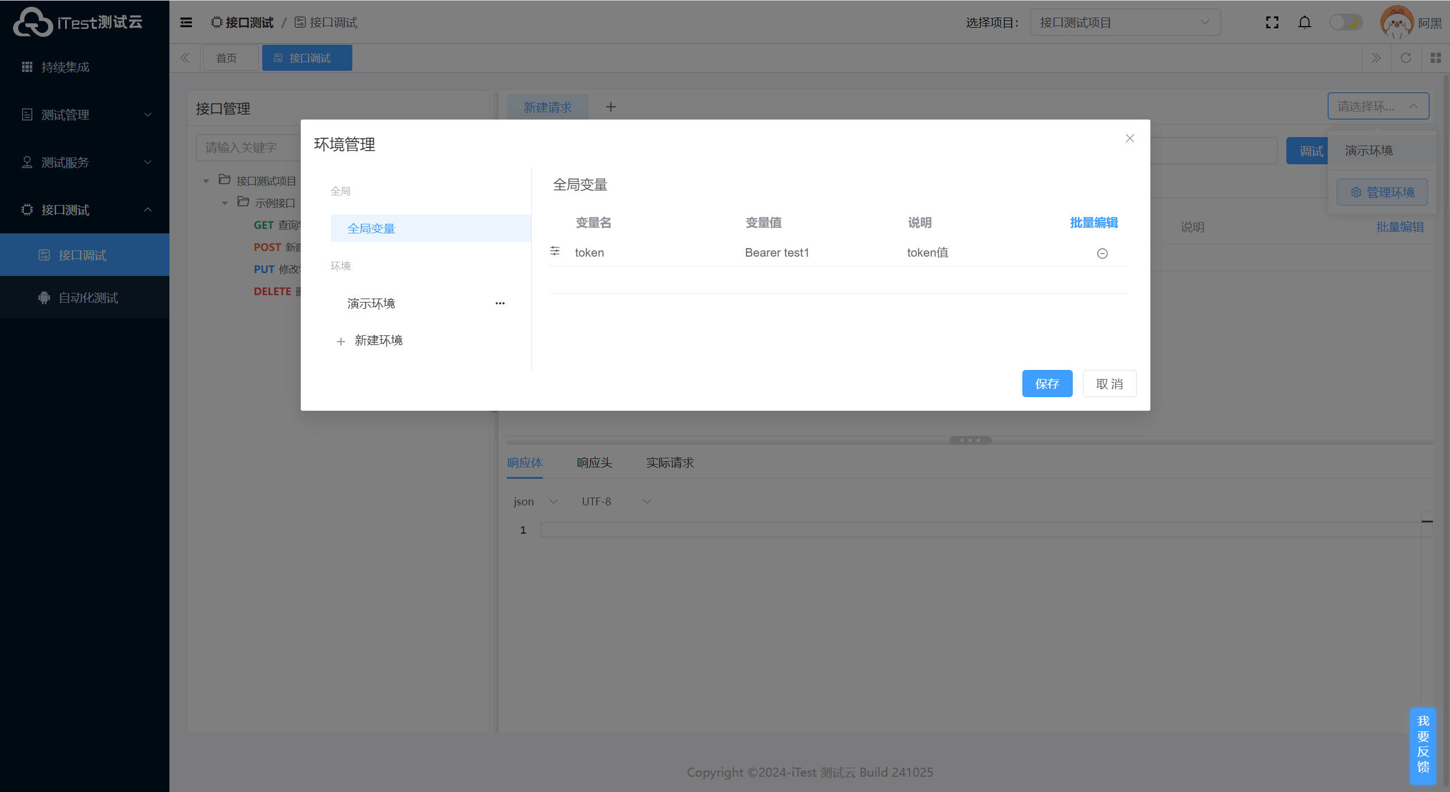
Task: Toggle the dark mode switch
Action: click(x=1346, y=23)
